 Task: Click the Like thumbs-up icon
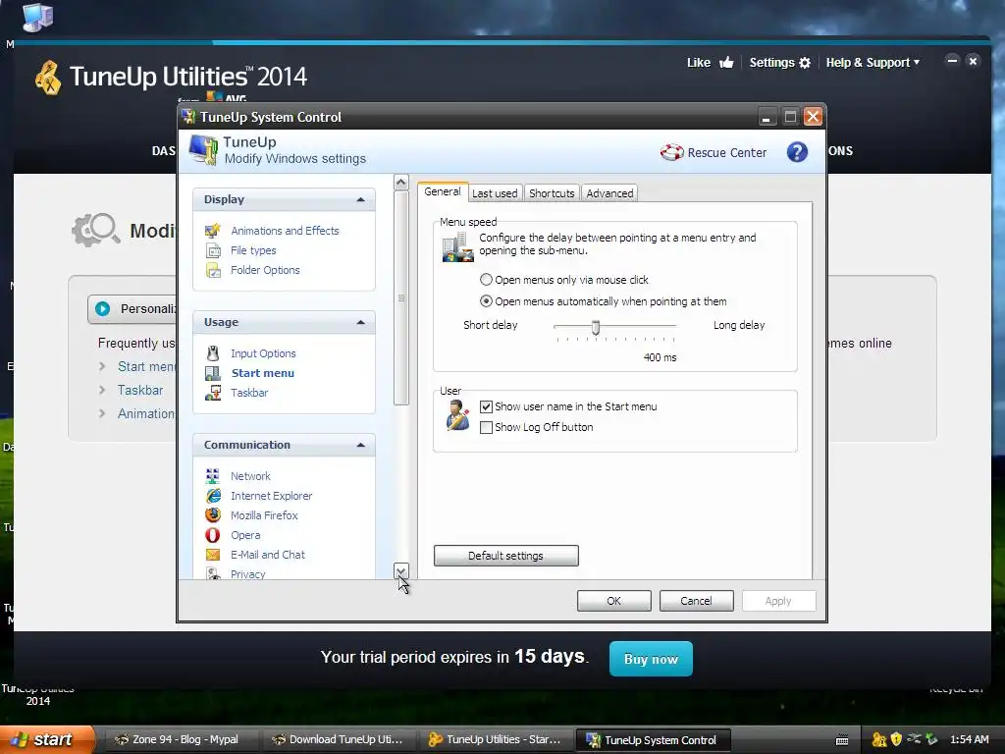click(x=726, y=62)
